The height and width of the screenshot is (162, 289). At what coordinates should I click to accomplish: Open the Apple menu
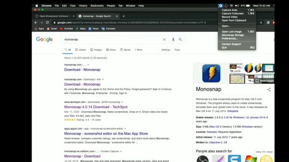tap(37, 6)
